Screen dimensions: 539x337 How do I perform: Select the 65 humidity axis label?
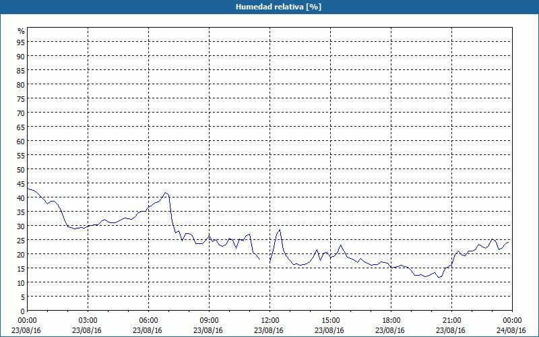(x=21, y=127)
